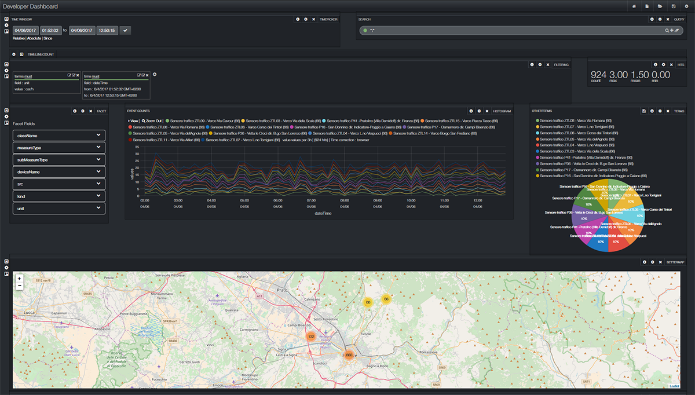Toggle the green query status dot in search
Screen dimensions: 695x395
coord(365,30)
